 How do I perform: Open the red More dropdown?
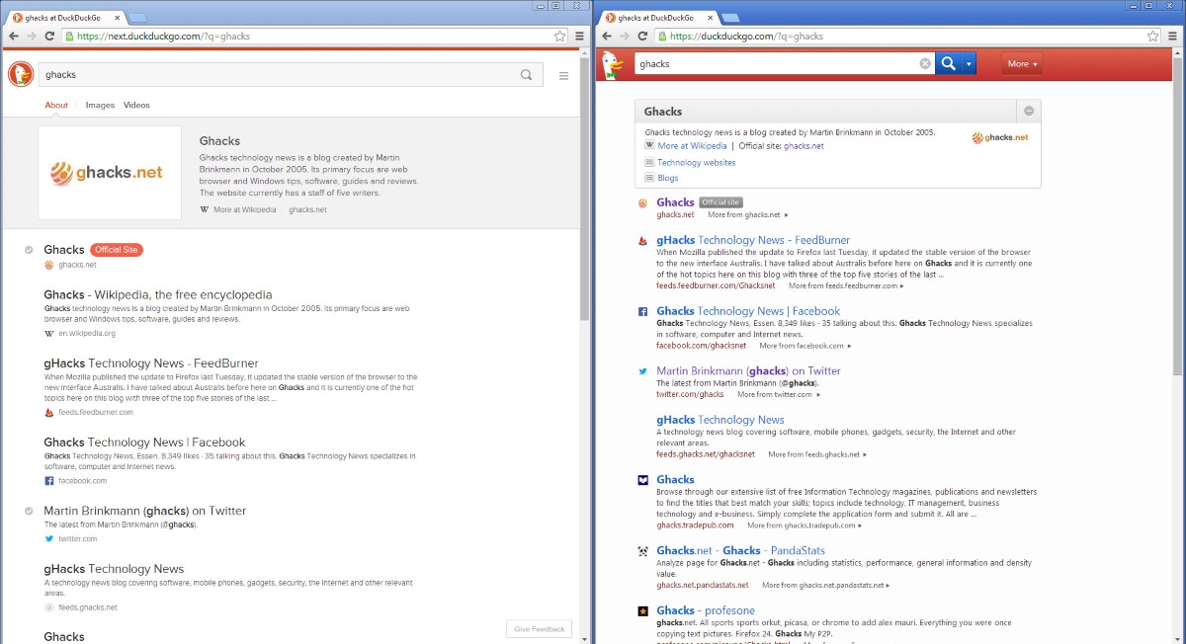[x=1022, y=64]
